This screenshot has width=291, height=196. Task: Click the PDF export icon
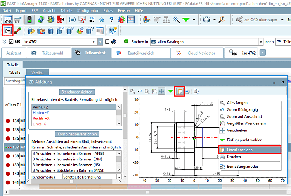61,19
